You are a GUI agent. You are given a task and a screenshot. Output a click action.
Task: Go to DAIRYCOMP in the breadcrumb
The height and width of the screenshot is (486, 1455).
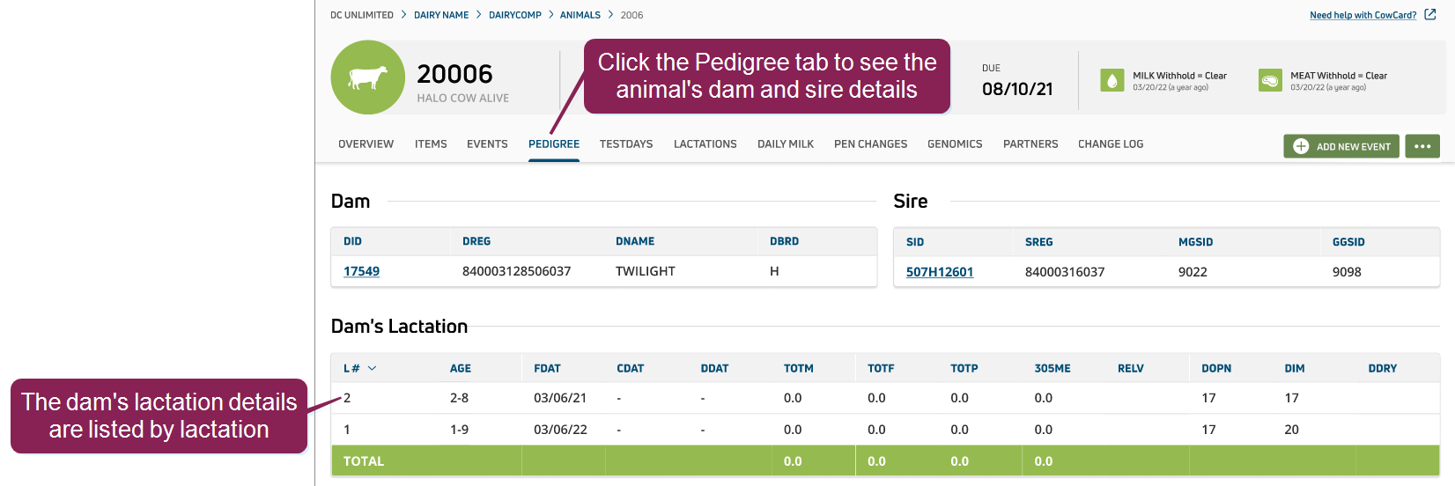515,15
